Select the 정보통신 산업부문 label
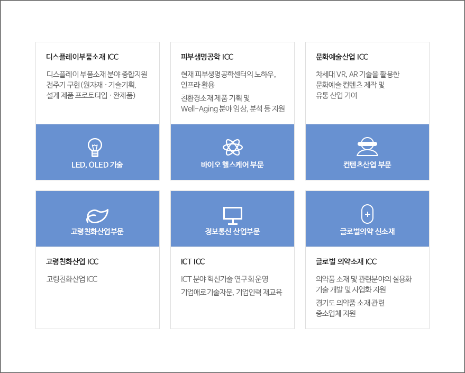Image resolution: width=465 pixels, height=373 pixels. point(233,231)
